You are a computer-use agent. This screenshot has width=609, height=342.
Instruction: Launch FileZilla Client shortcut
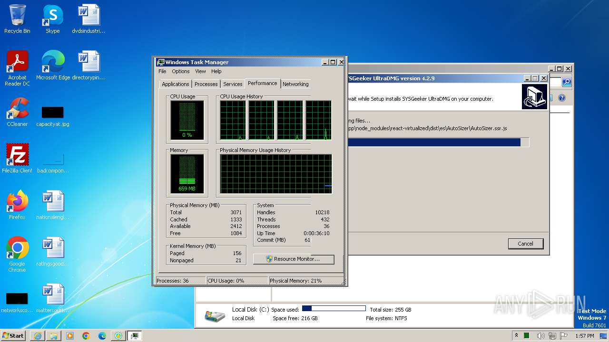[17, 159]
